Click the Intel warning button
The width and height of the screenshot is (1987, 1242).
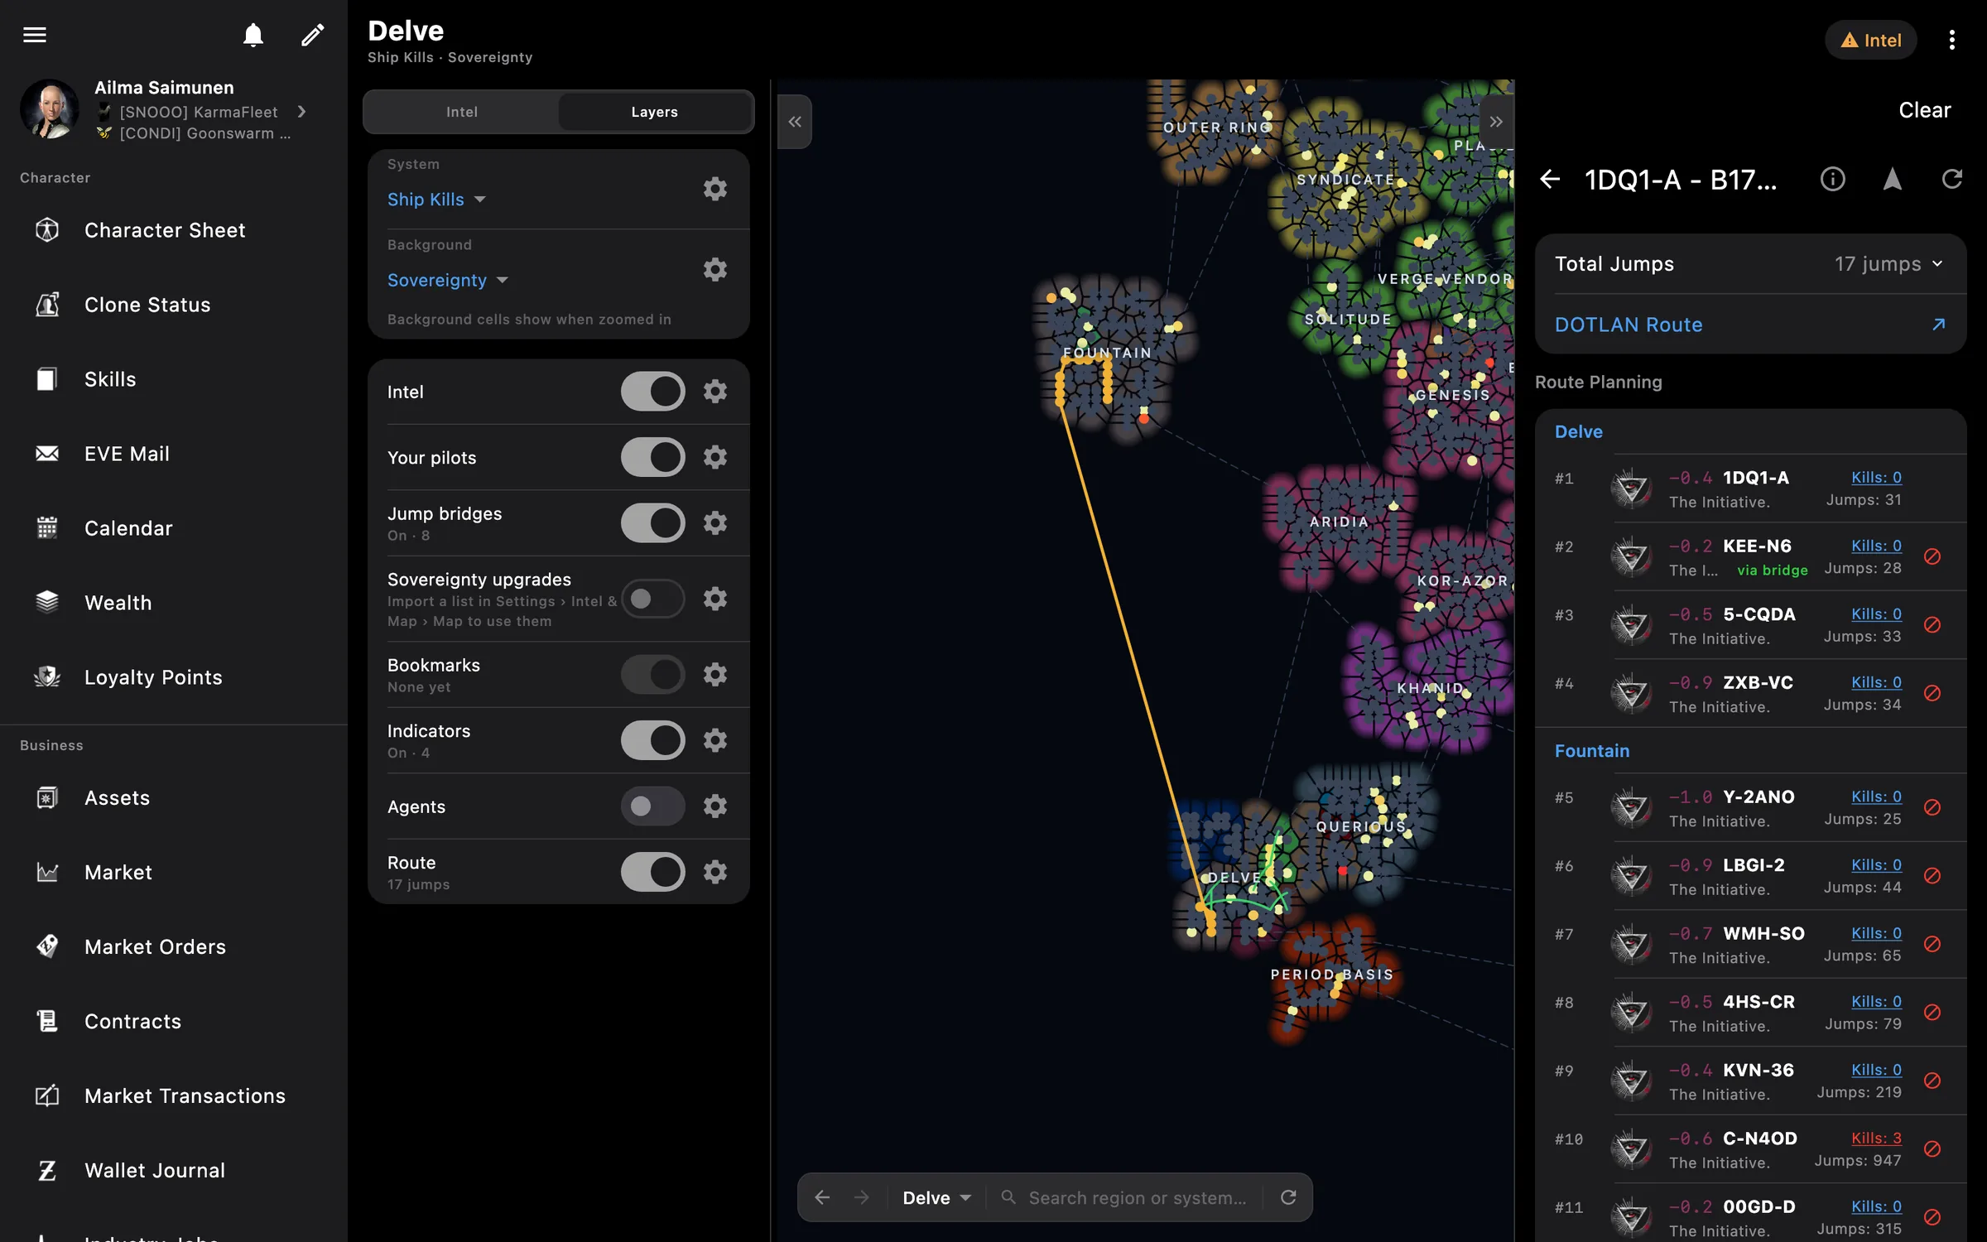click(1870, 40)
